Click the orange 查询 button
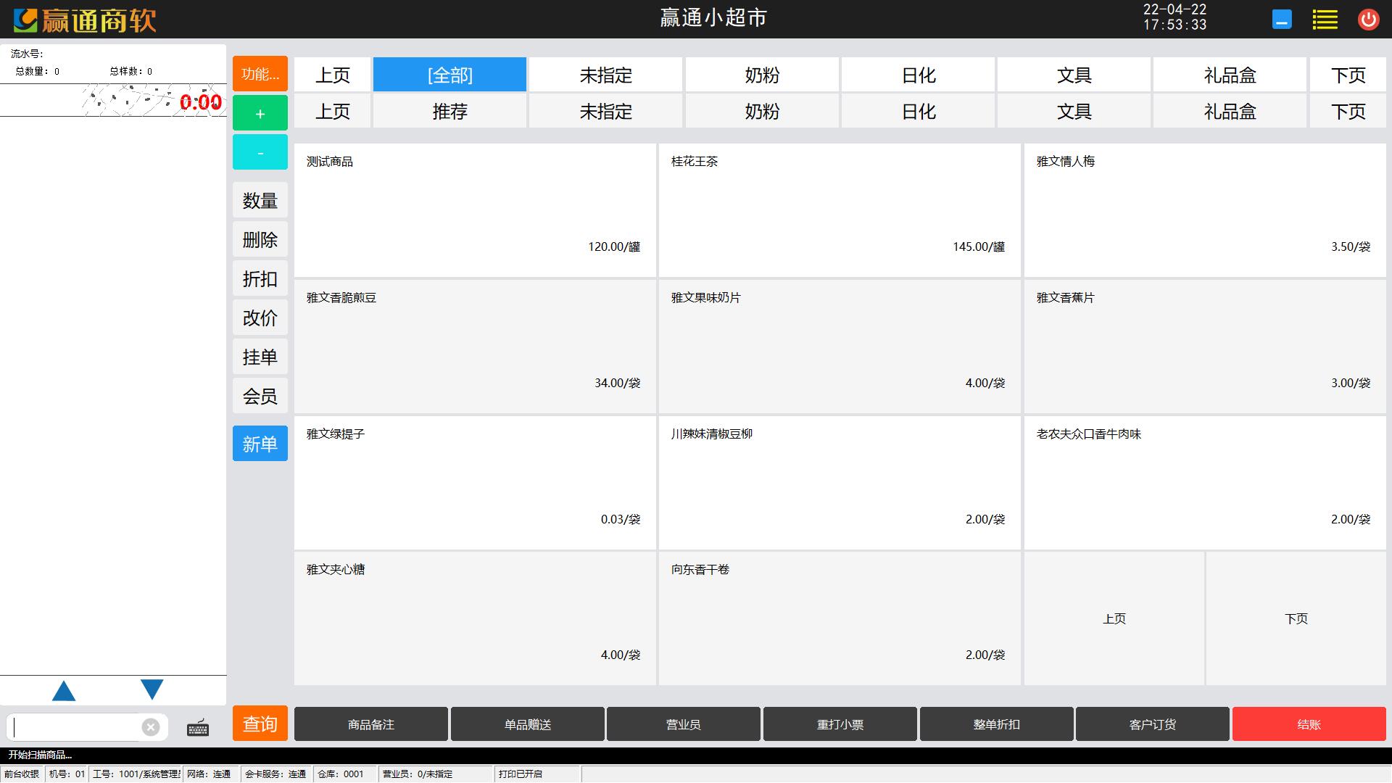This screenshot has width=1392, height=783. pos(260,724)
